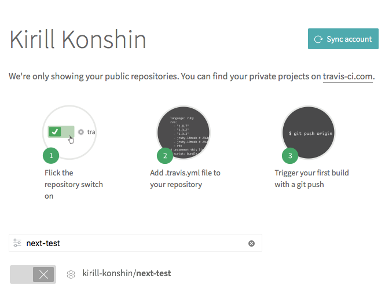The image size is (385, 293).
Task: Clear the repository filter text
Action: 251,243
